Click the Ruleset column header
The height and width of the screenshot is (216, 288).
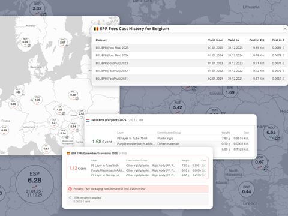[101, 40]
